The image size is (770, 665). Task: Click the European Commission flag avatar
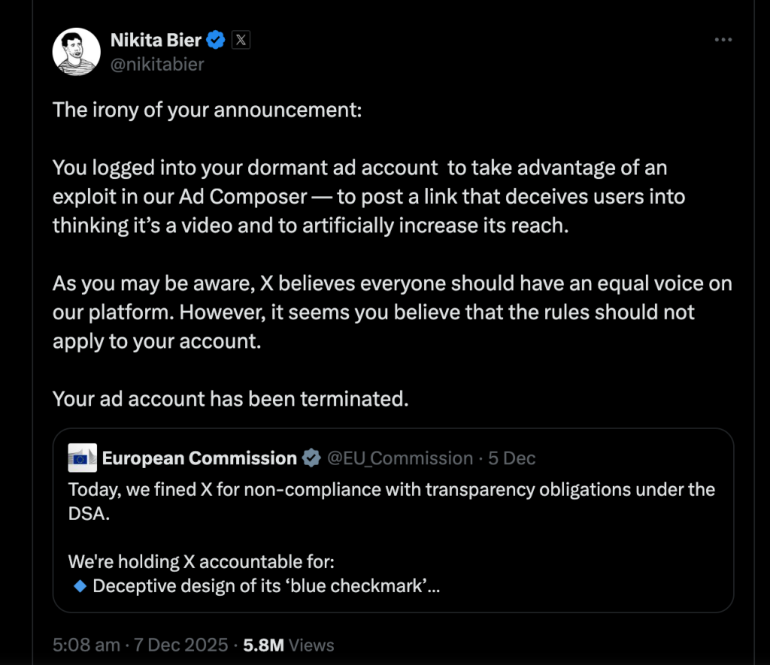click(x=83, y=458)
